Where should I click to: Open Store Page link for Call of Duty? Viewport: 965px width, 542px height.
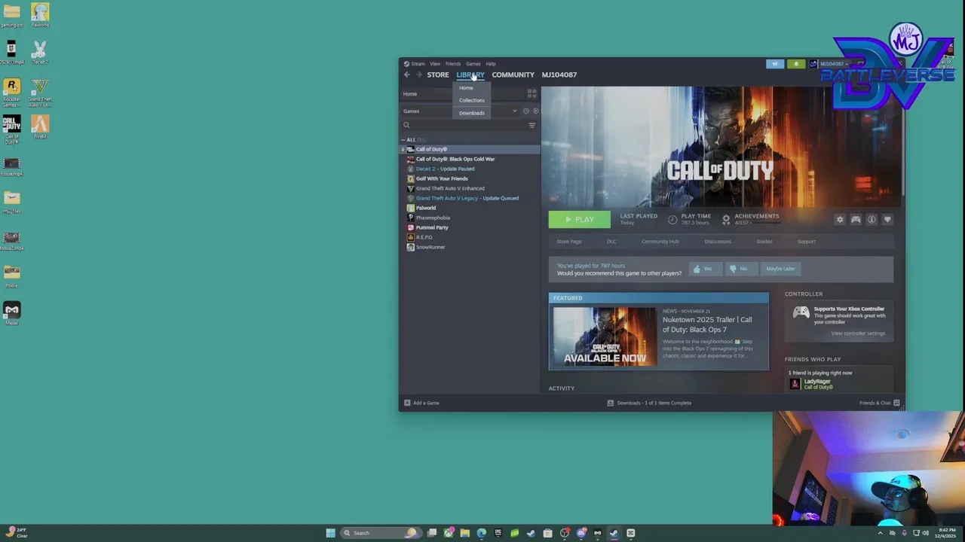point(569,242)
